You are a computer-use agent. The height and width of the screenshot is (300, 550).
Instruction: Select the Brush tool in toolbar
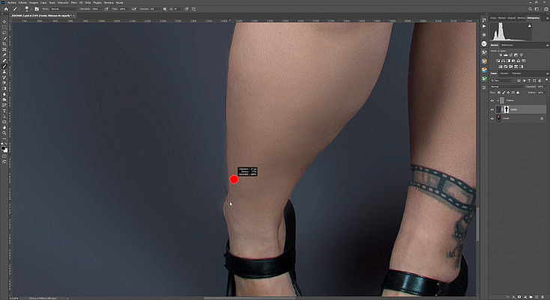click(x=4, y=66)
